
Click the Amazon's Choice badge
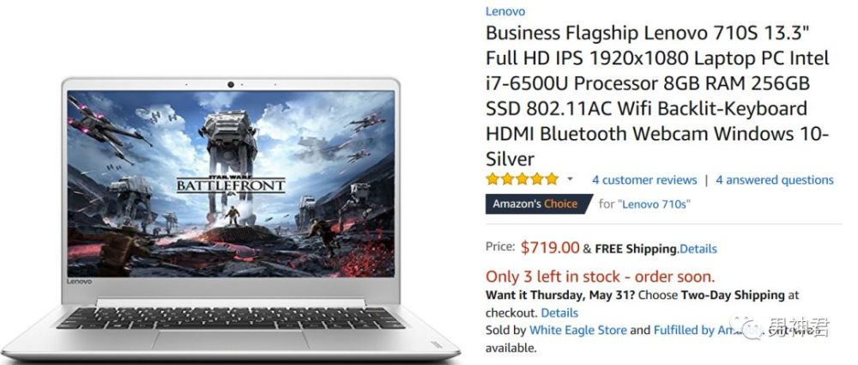(x=539, y=204)
